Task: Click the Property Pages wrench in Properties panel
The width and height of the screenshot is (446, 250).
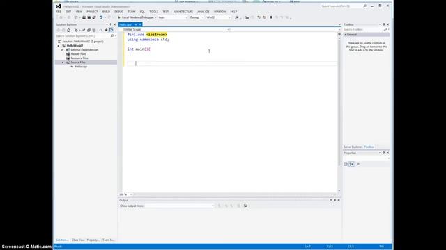Action: (x=357, y=164)
